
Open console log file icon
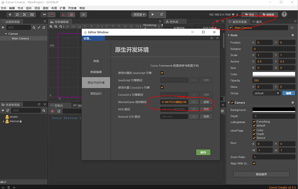(x=59, y=111)
